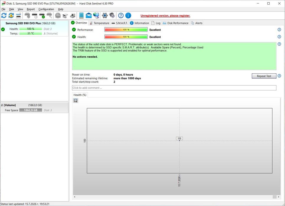285x206 pixels.
Task: Switch to the Disk Performance tab
Action: tap(176, 23)
